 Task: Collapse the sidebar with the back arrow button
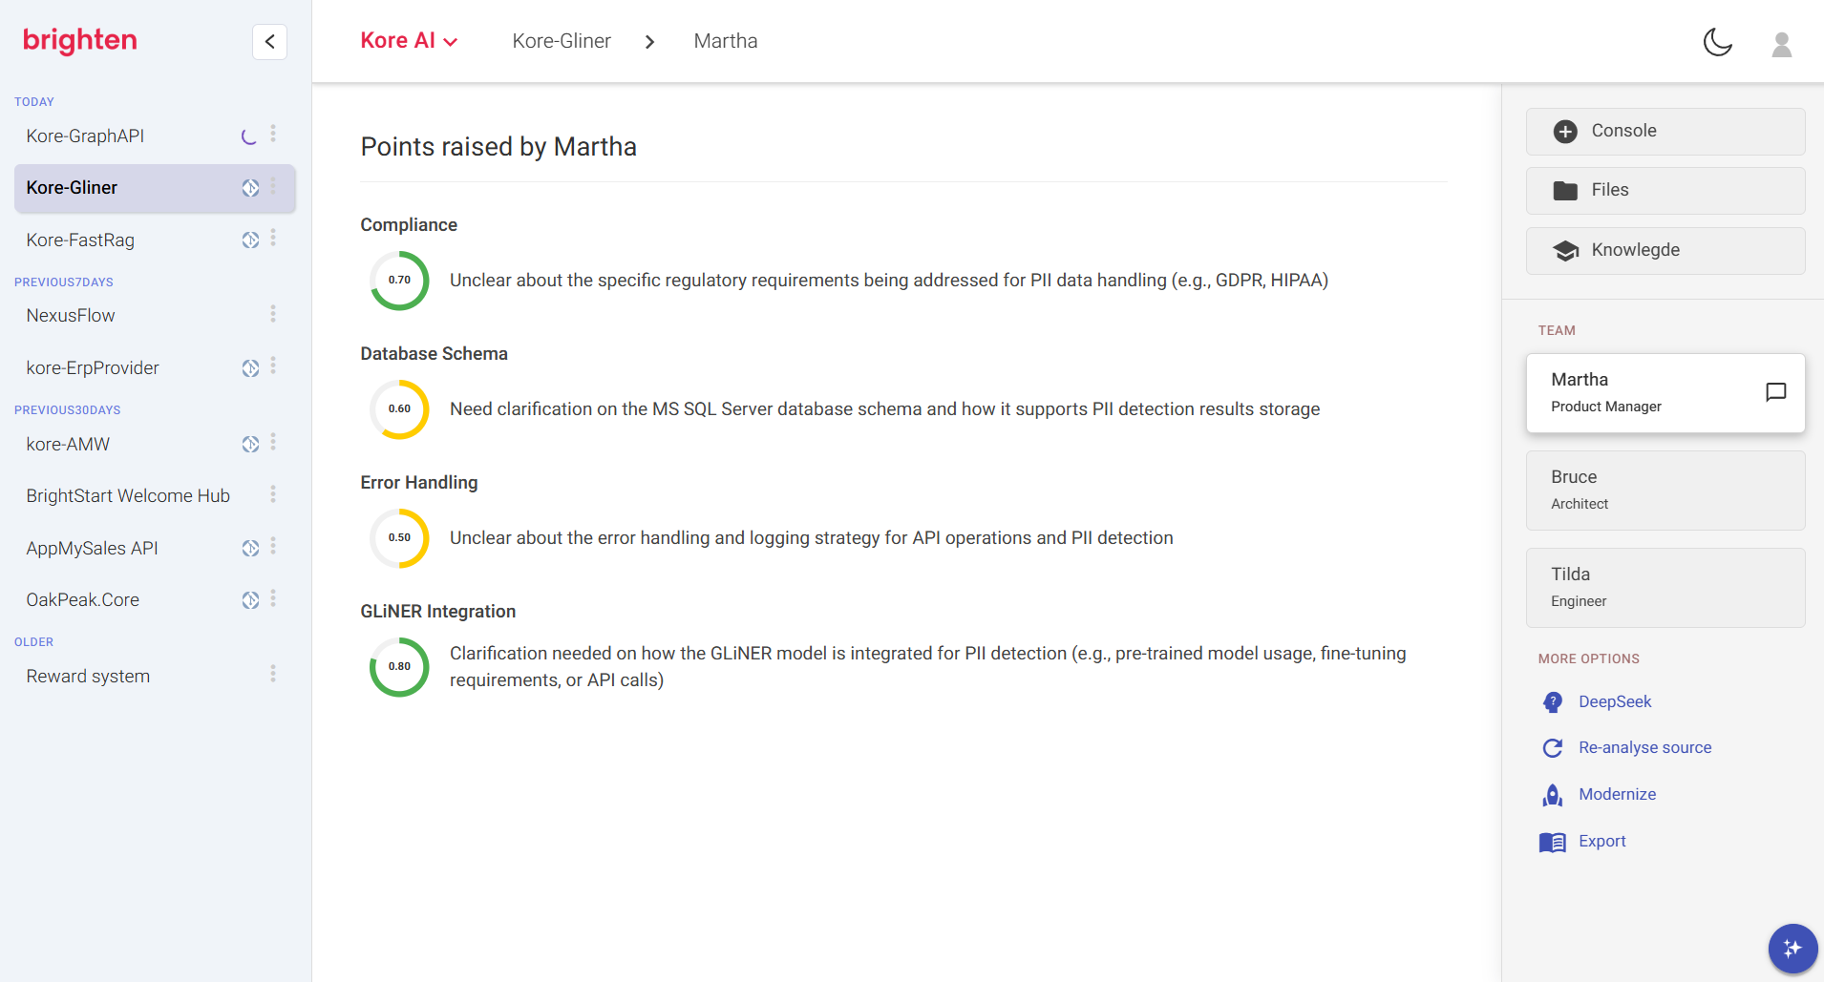coord(269,41)
